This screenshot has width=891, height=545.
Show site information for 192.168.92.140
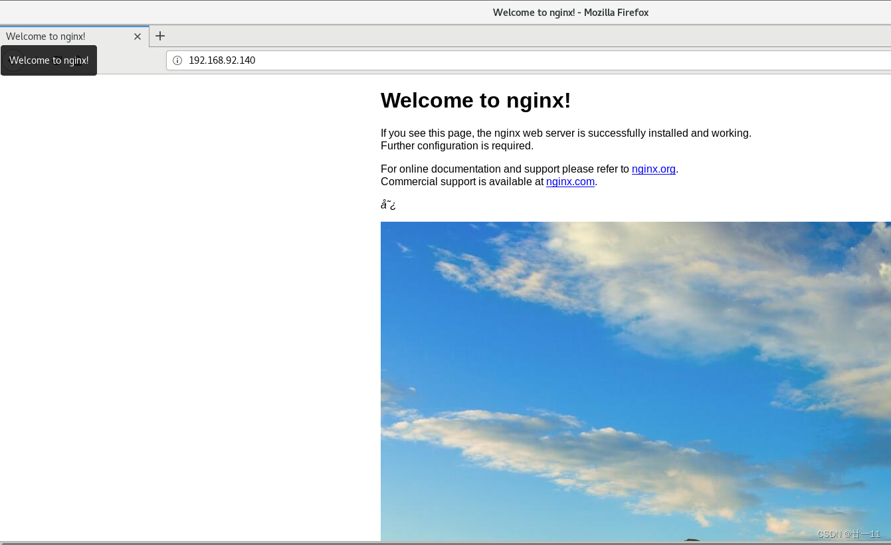(177, 60)
